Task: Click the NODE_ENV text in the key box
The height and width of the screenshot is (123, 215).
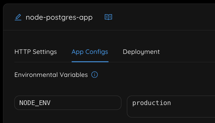Action: click(35, 103)
